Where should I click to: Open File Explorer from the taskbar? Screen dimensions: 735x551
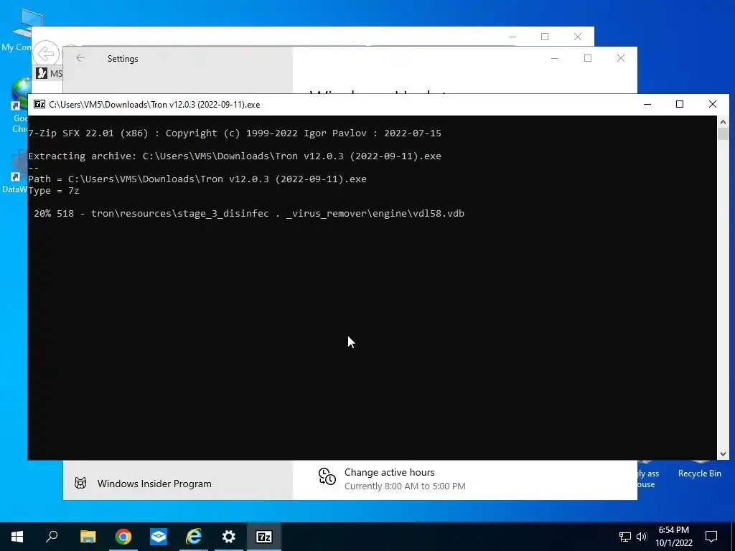pos(88,537)
